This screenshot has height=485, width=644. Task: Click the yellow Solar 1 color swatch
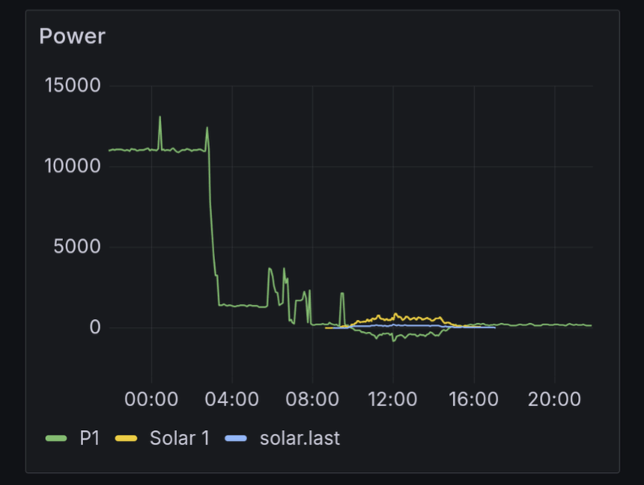[x=126, y=438]
